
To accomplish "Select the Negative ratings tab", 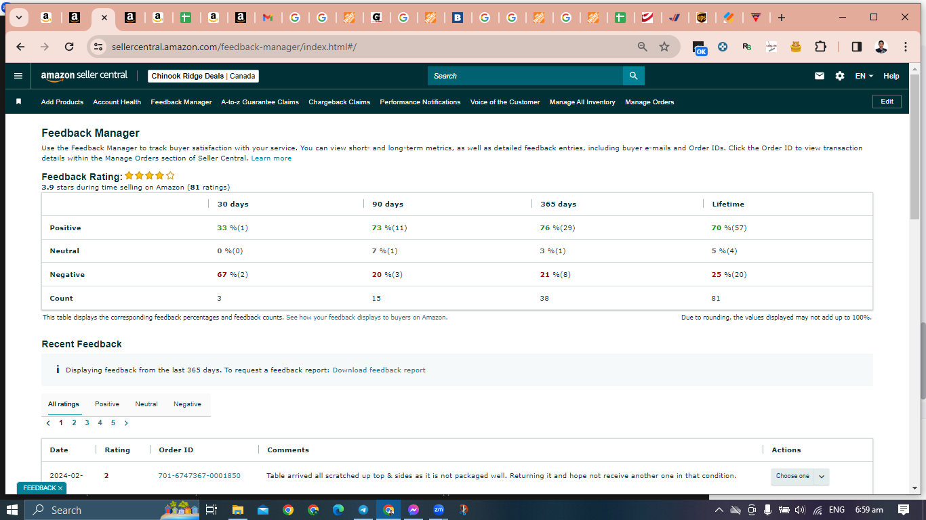I will [187, 404].
